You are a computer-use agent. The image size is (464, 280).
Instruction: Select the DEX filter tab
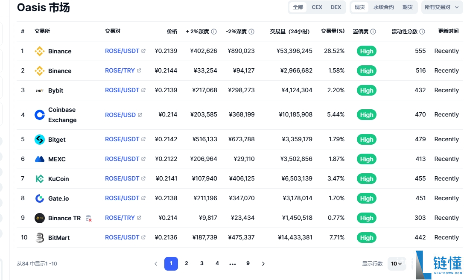pos(336,7)
